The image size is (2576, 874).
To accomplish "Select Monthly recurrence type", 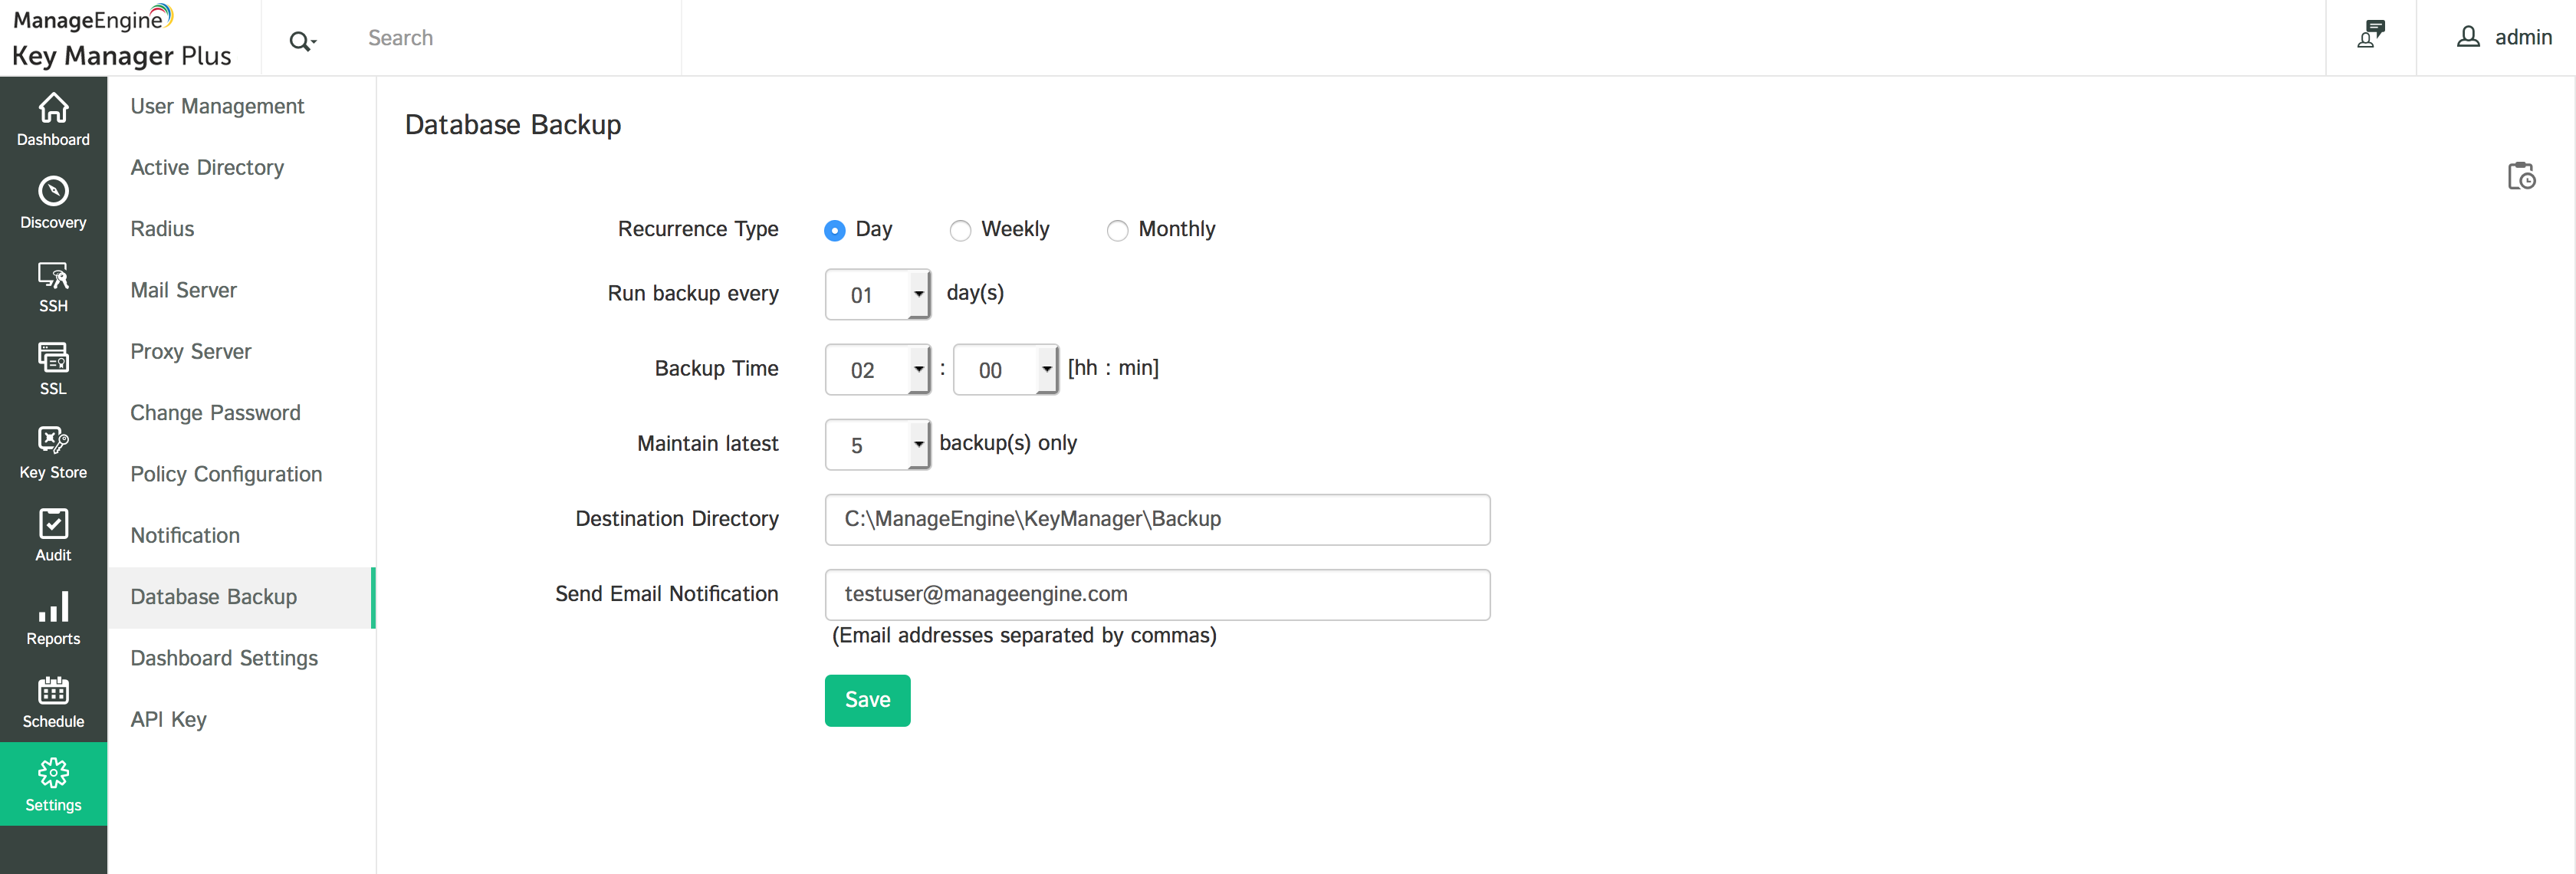I will pyautogui.click(x=1117, y=231).
